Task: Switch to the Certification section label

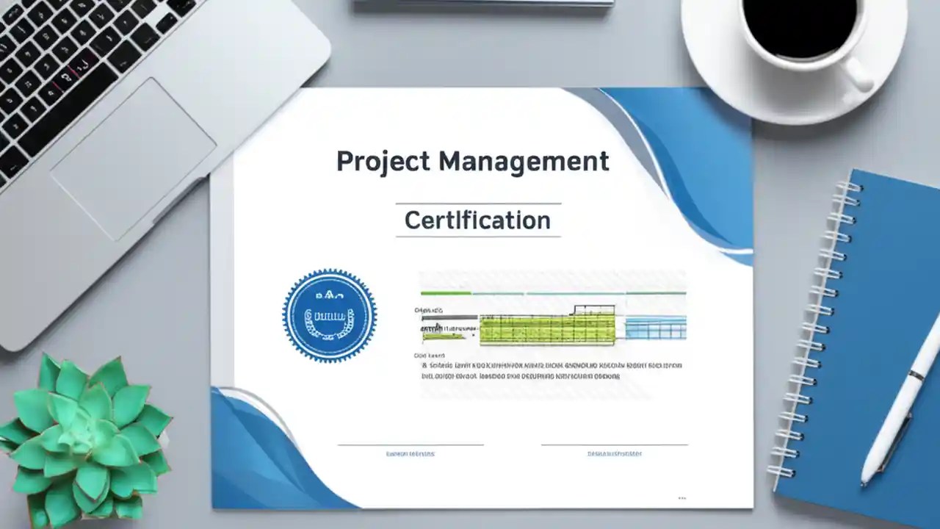Action: tap(477, 220)
